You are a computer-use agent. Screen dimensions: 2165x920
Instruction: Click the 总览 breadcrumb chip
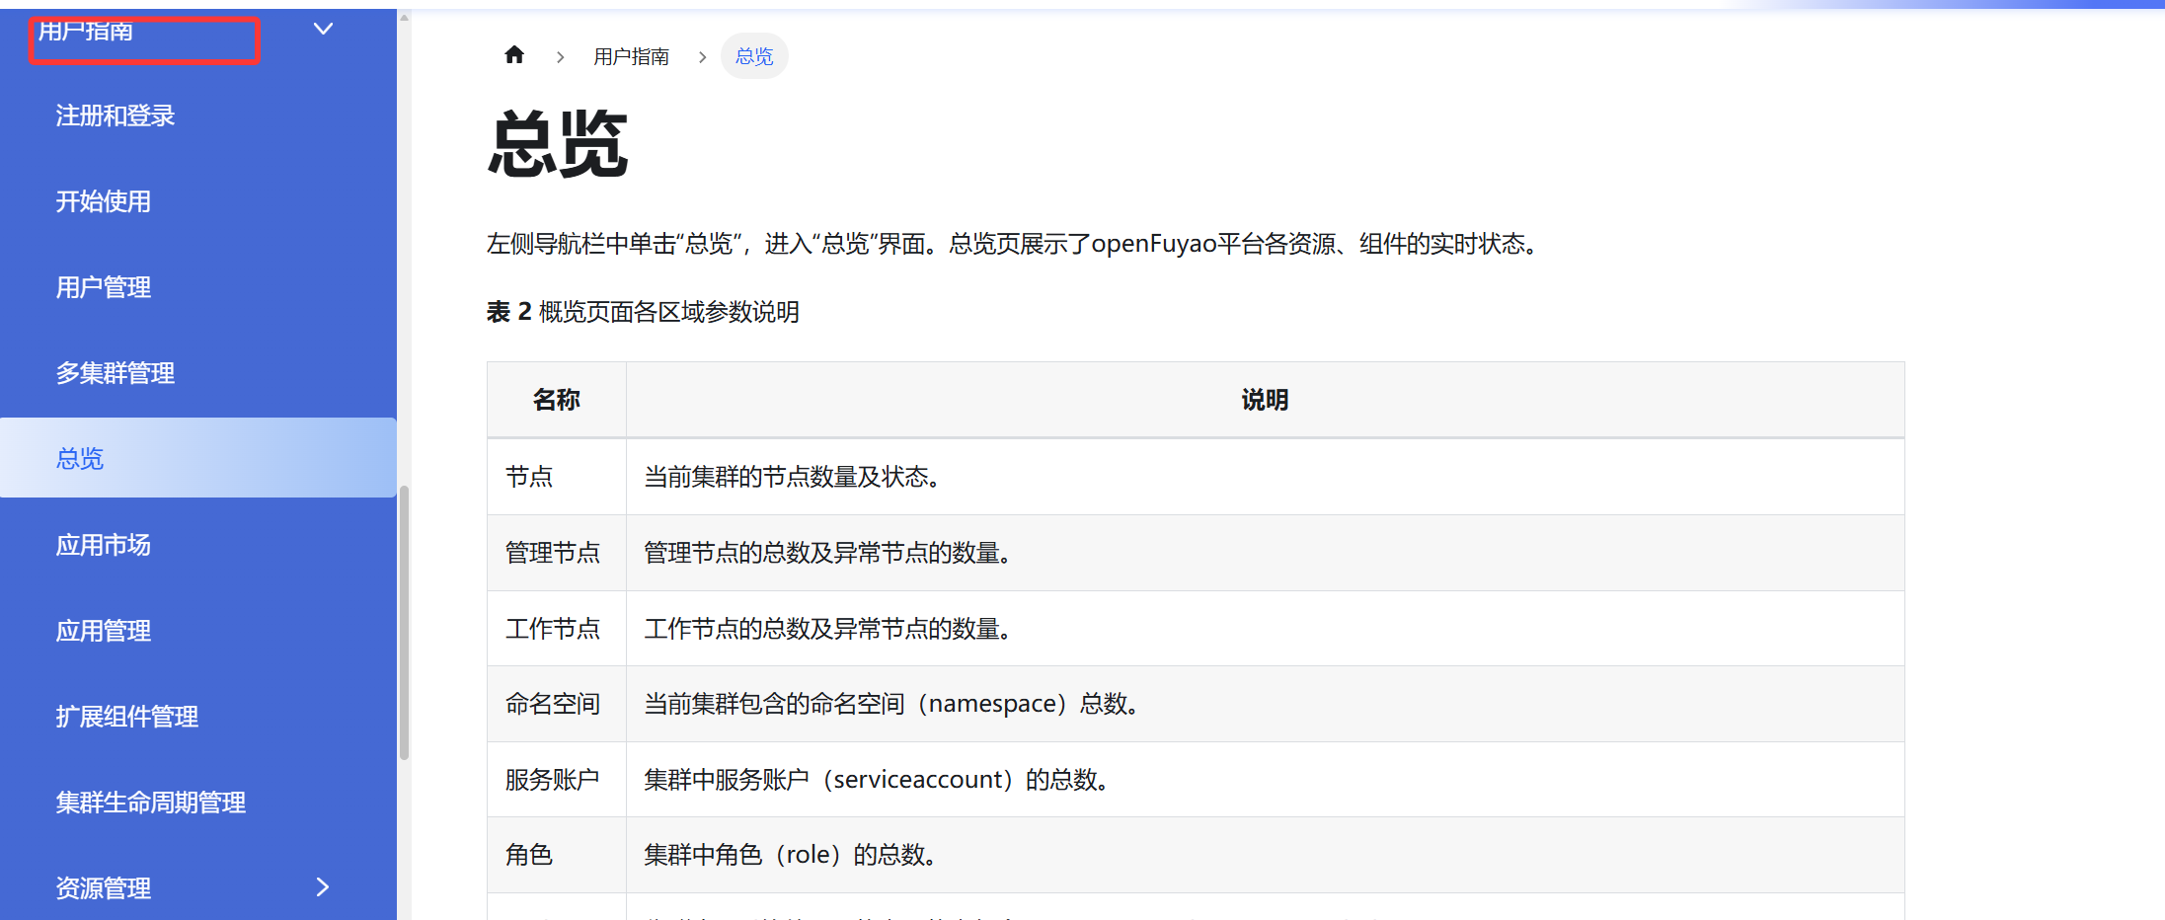[753, 56]
